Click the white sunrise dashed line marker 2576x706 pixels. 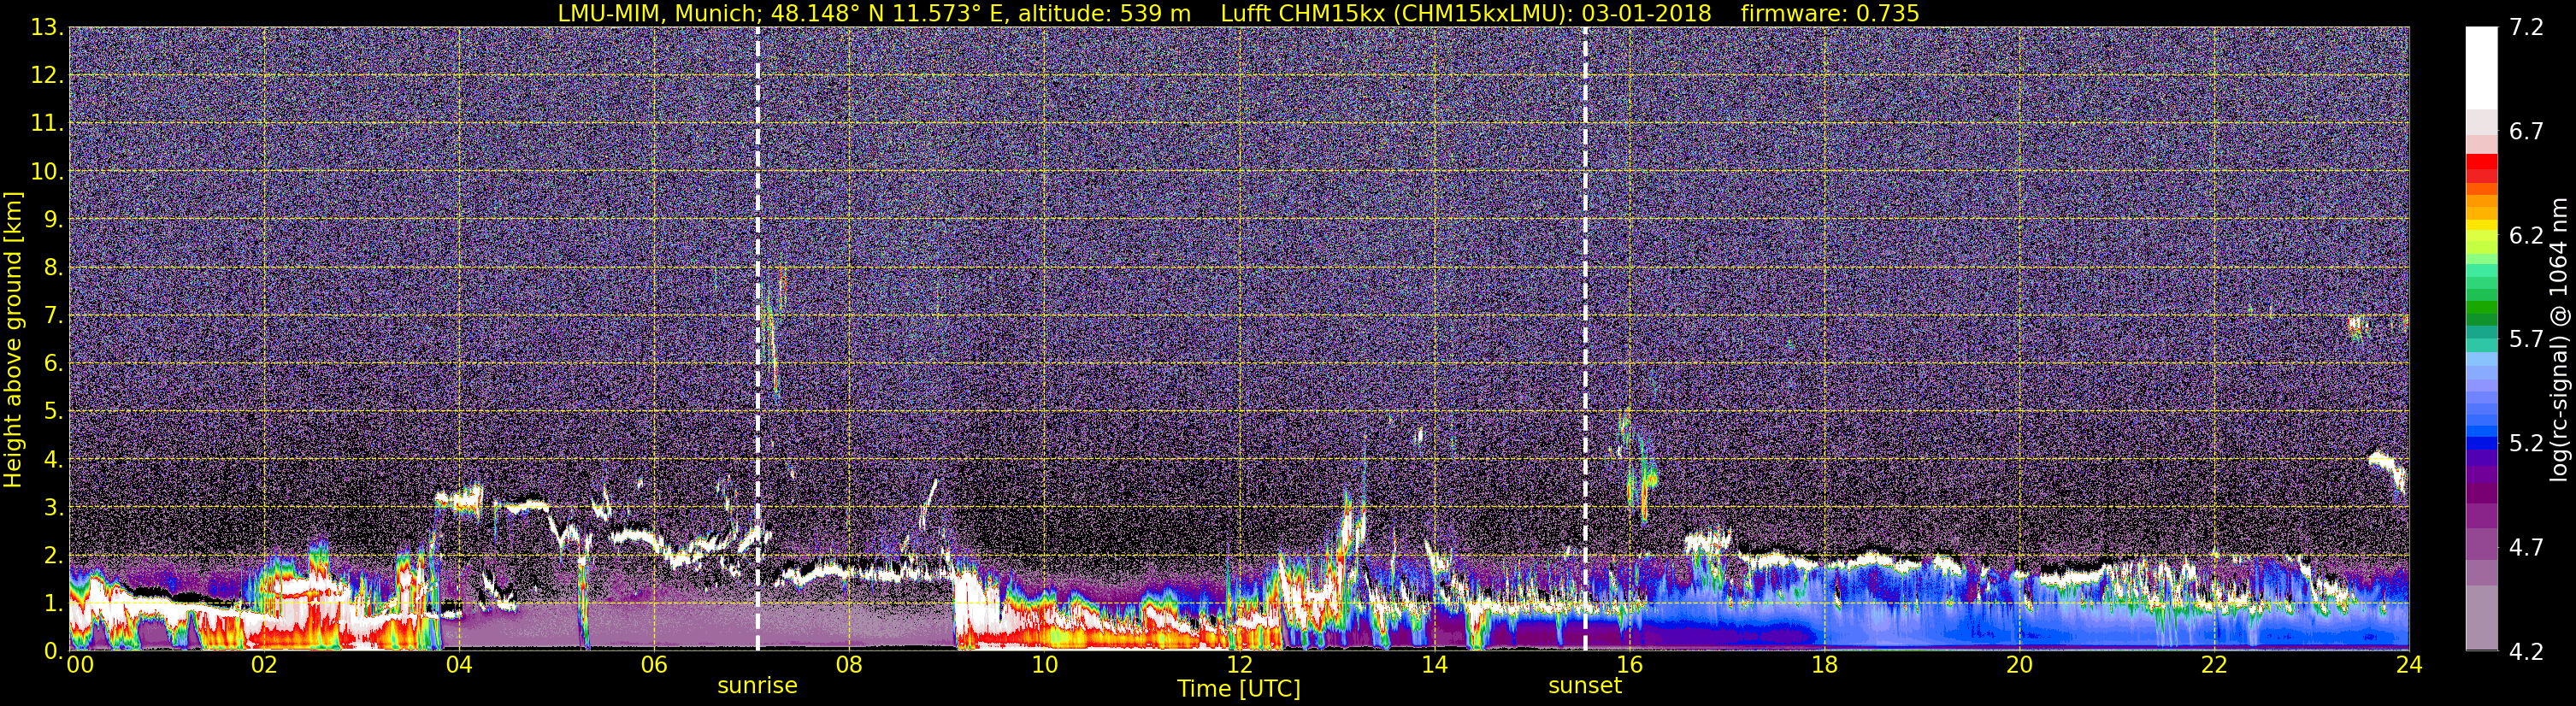pyautogui.click(x=757, y=338)
